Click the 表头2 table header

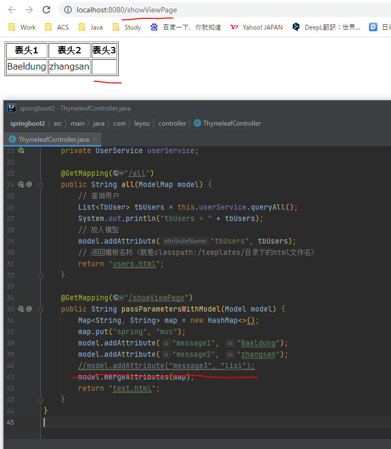click(x=70, y=51)
